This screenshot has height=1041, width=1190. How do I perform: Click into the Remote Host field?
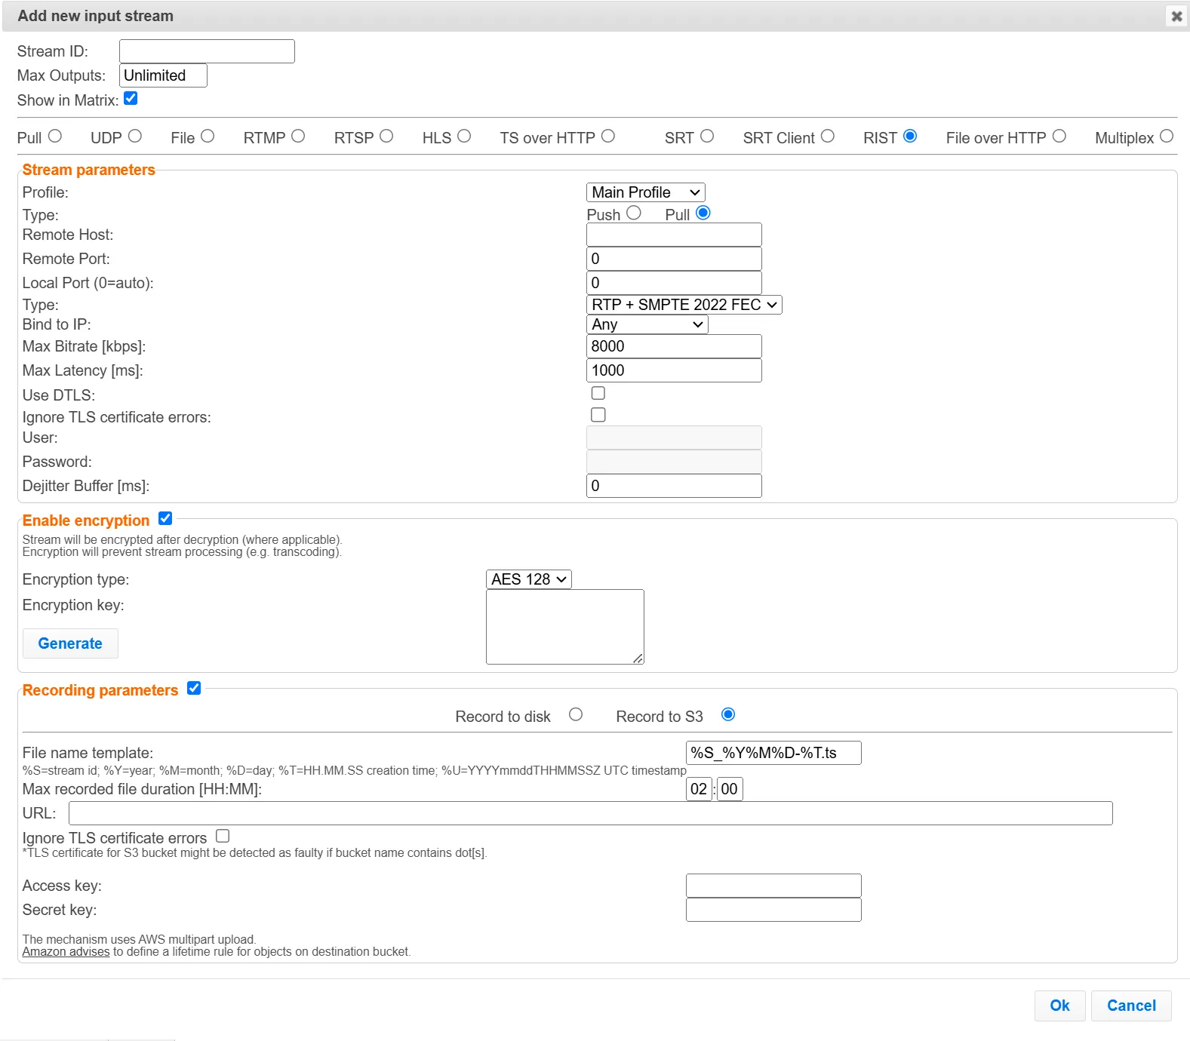click(x=674, y=235)
